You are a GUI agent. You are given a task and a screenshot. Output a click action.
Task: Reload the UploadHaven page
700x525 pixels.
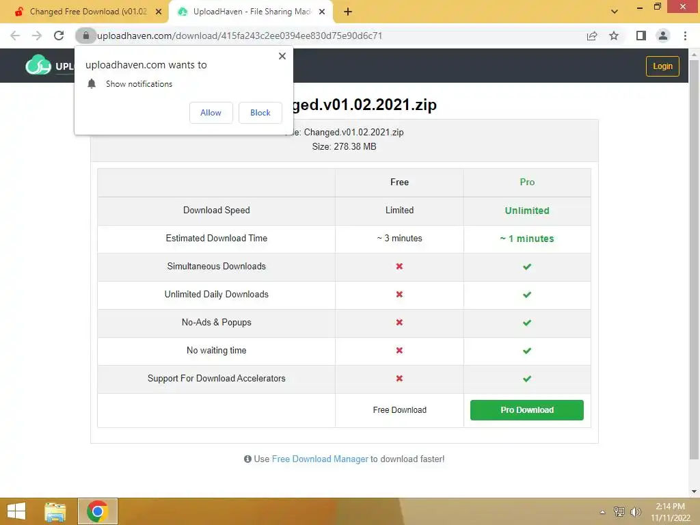tap(59, 36)
